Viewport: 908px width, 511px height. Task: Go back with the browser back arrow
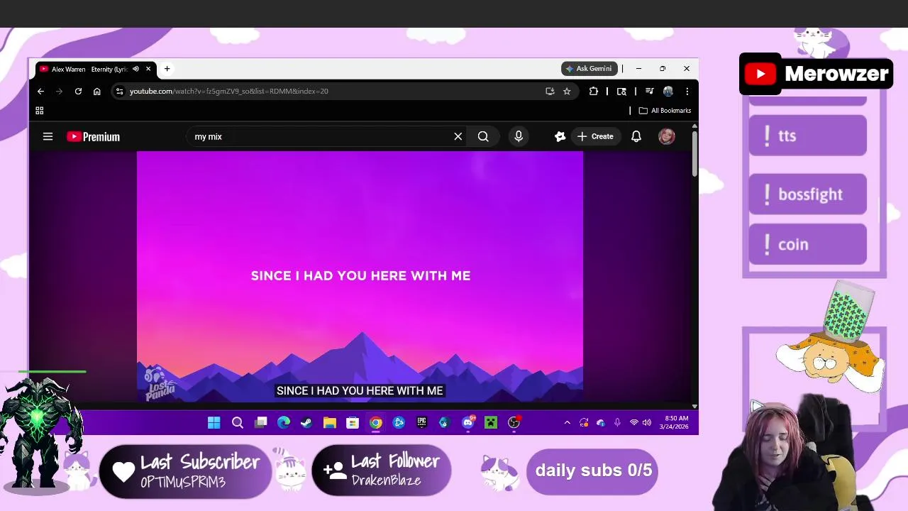(40, 91)
